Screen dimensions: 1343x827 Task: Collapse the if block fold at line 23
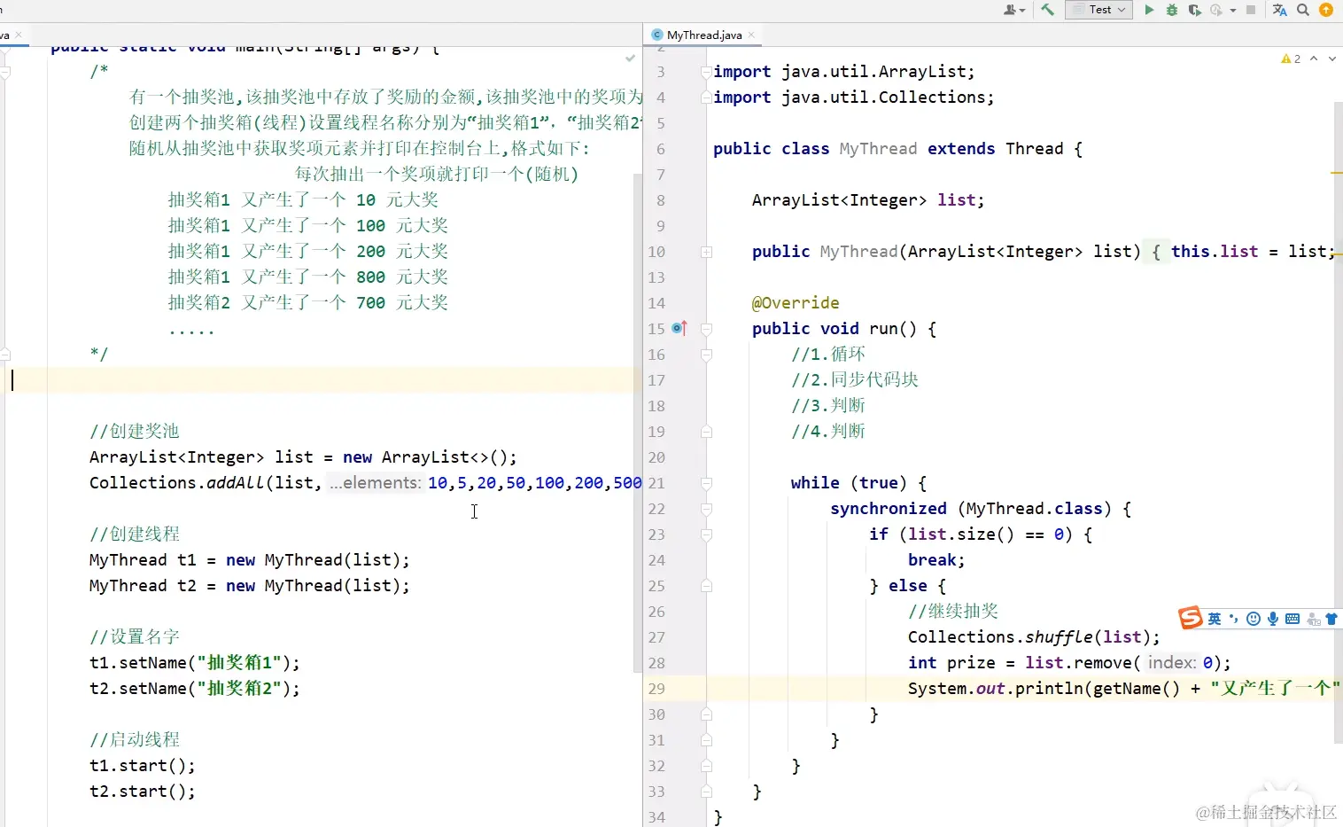point(706,534)
